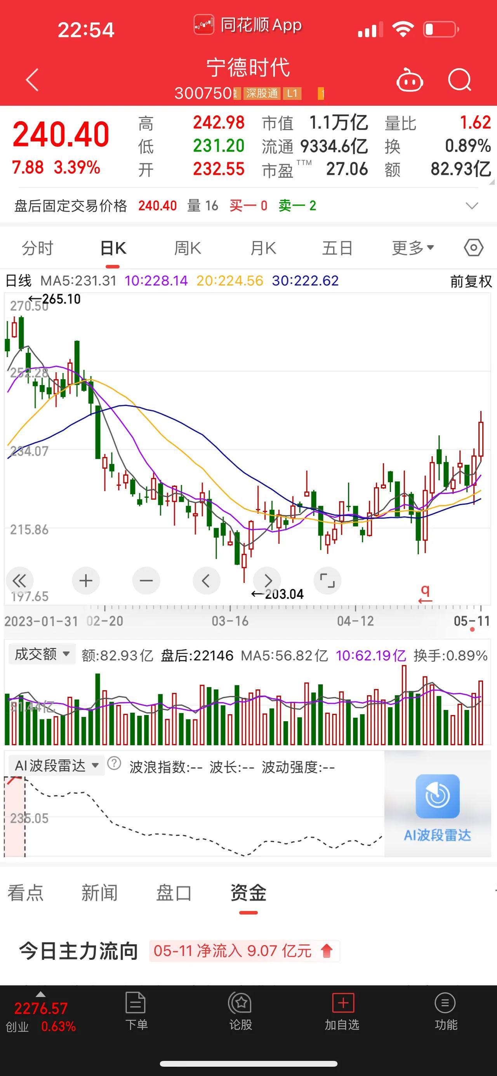Switch to 五日 tab
Image resolution: width=497 pixels, height=1076 pixels.
(x=337, y=248)
